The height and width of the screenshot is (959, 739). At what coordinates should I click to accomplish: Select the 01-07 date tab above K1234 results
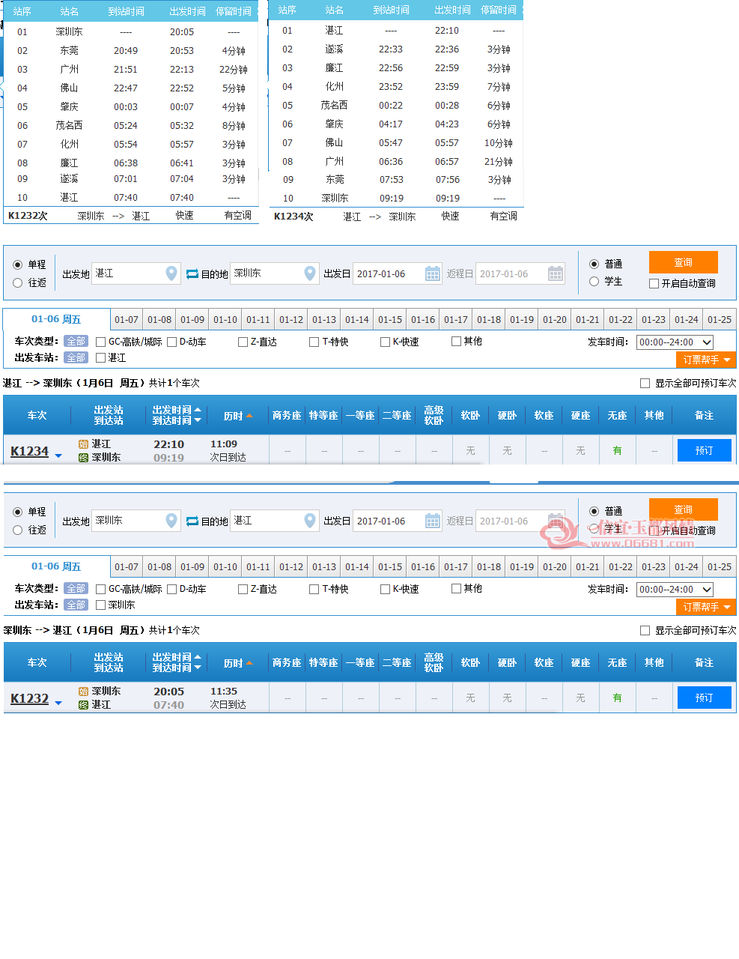click(127, 320)
